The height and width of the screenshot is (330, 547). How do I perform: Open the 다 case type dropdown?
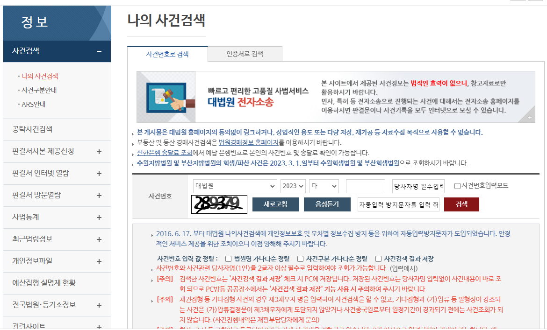(324, 185)
